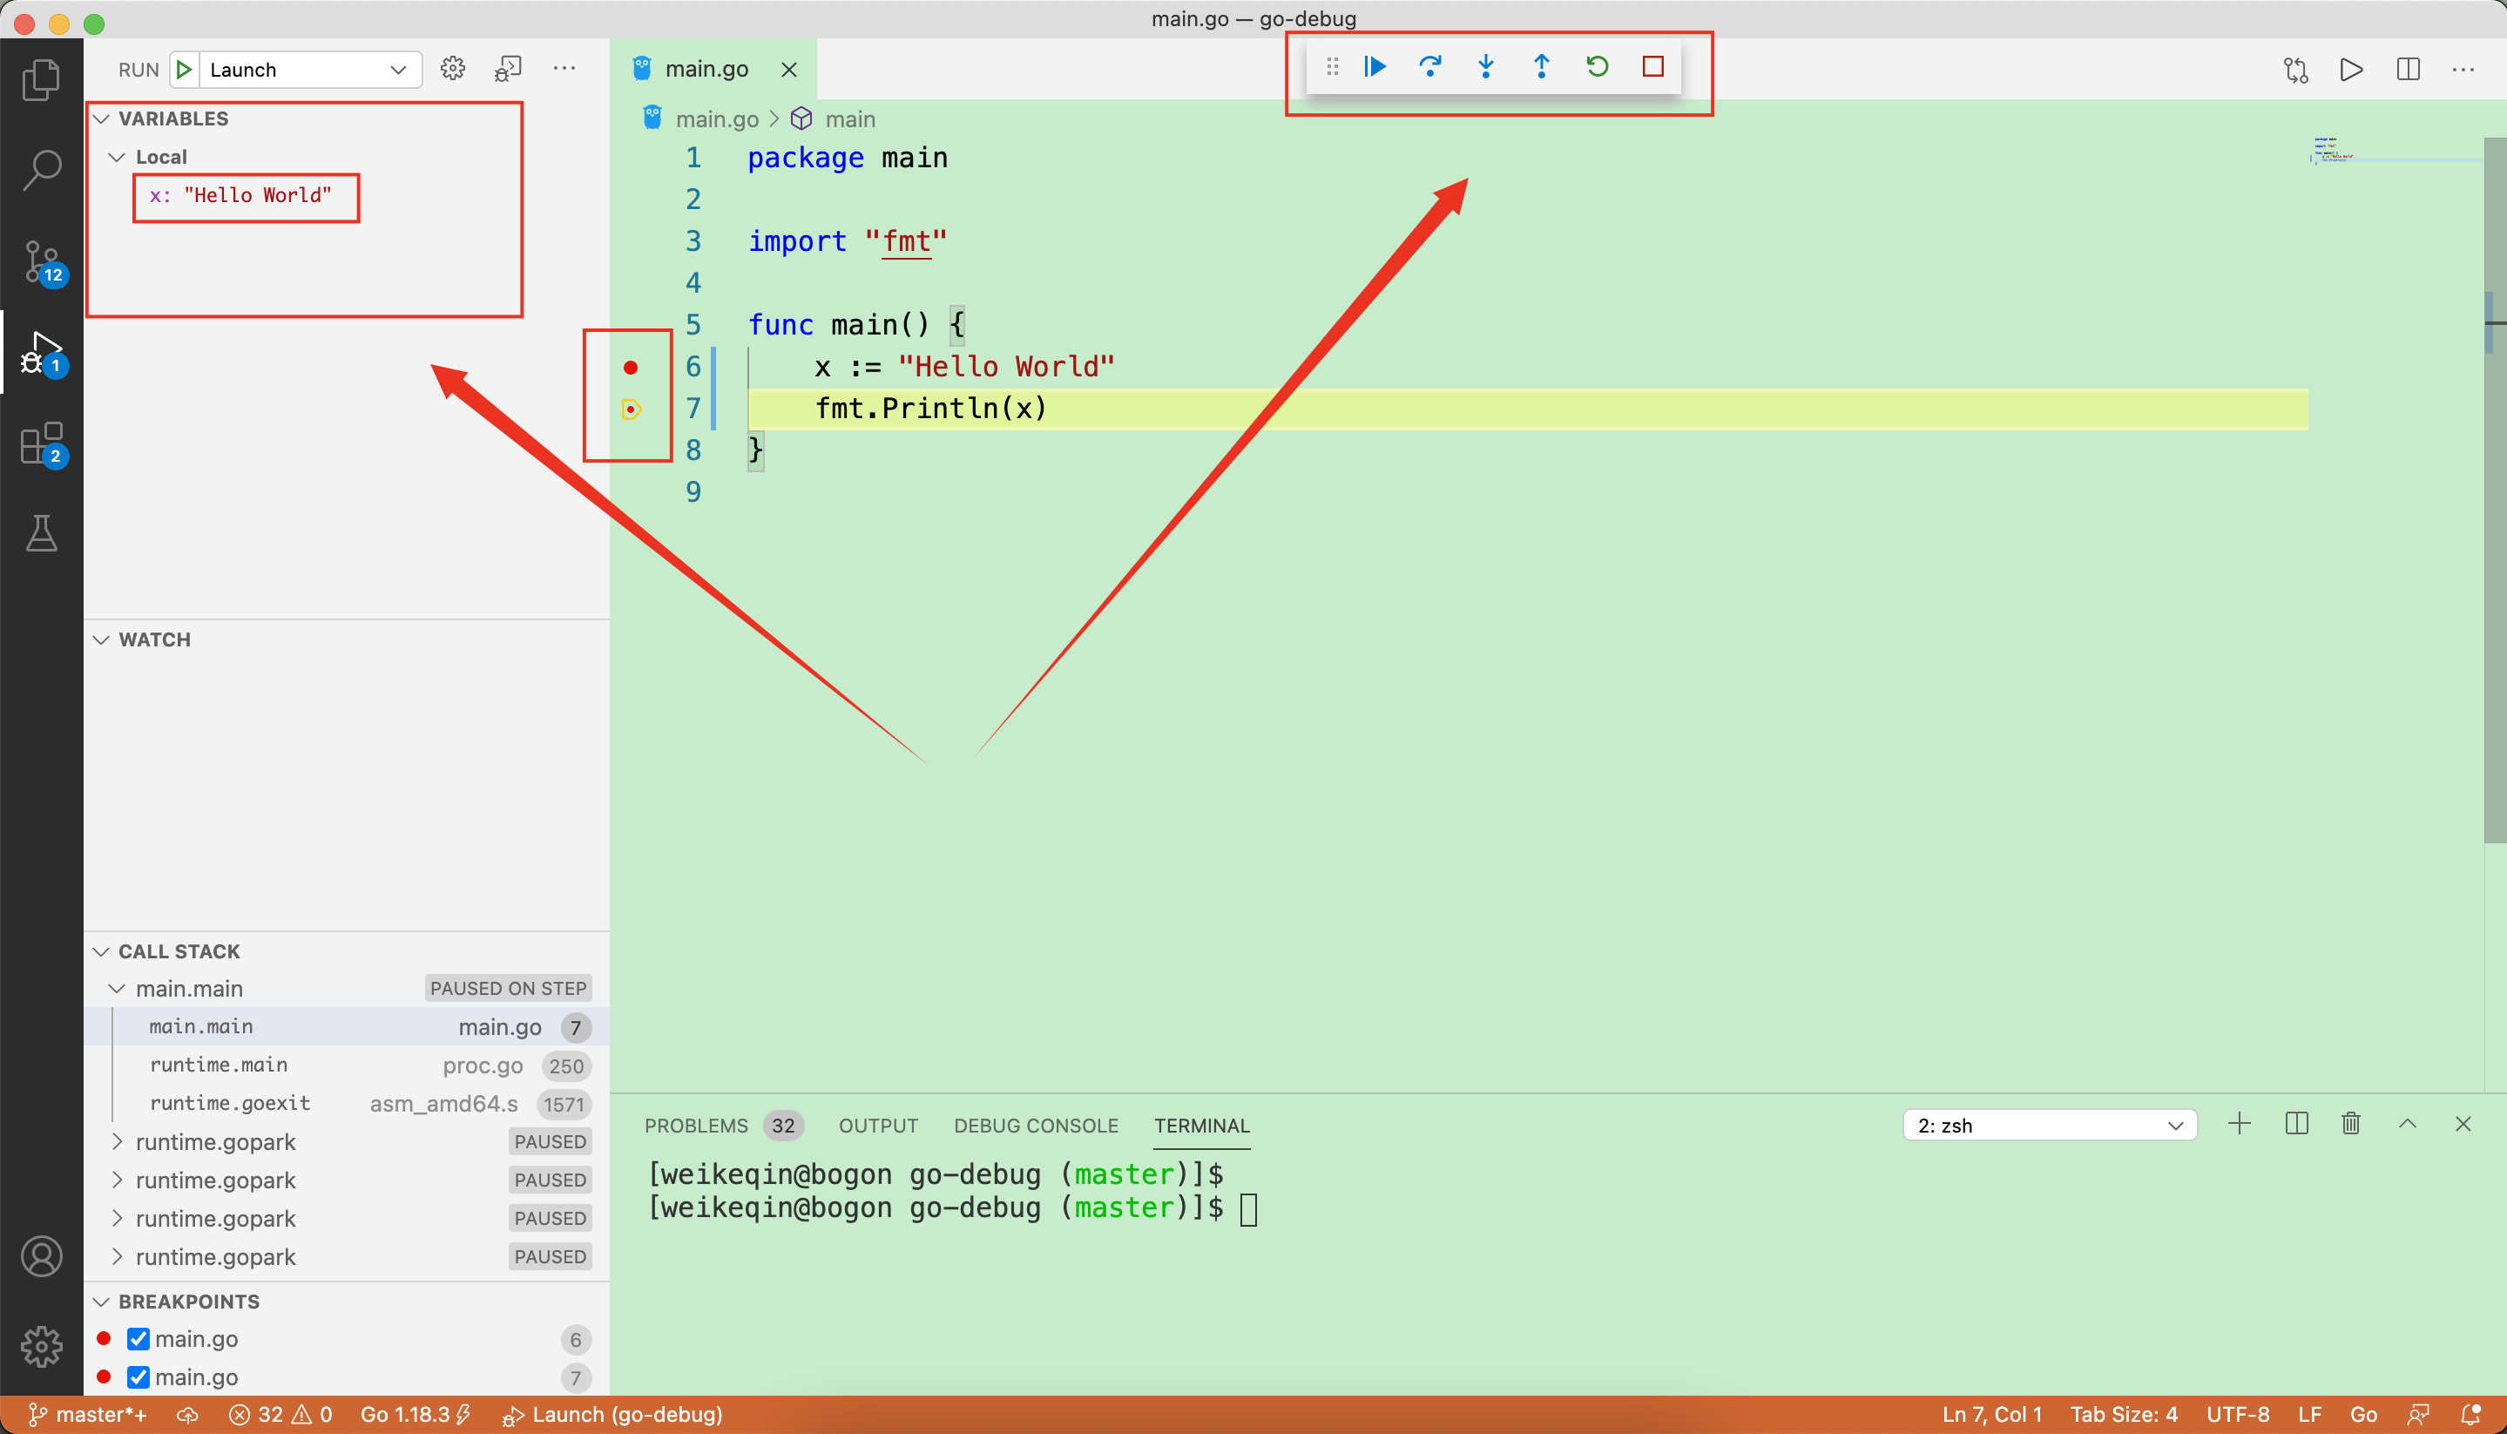This screenshot has width=2507, height=1434.
Task: Maximize the panel with up chevron
Action: click(2408, 1124)
